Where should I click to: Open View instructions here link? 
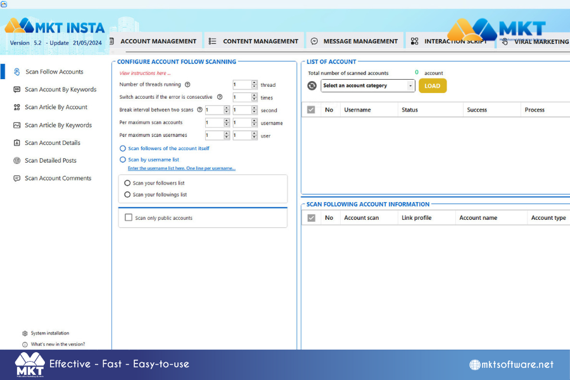(145, 73)
